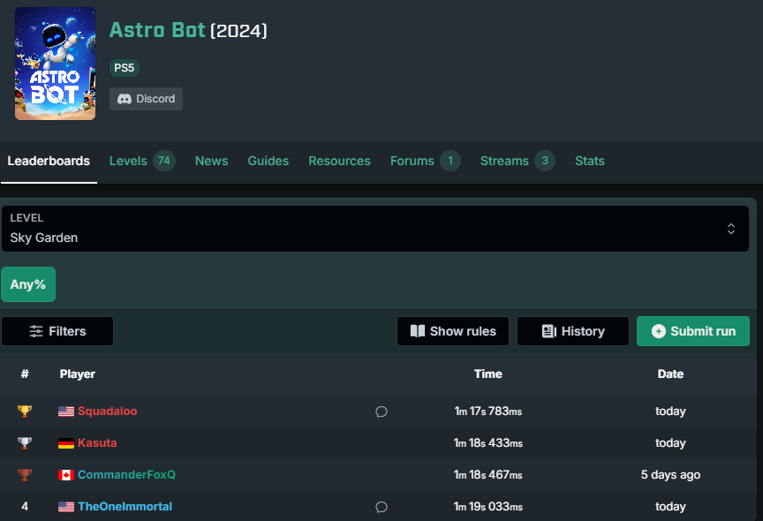Click the # rank column header
Image resolution: width=763 pixels, height=521 pixels.
25,374
